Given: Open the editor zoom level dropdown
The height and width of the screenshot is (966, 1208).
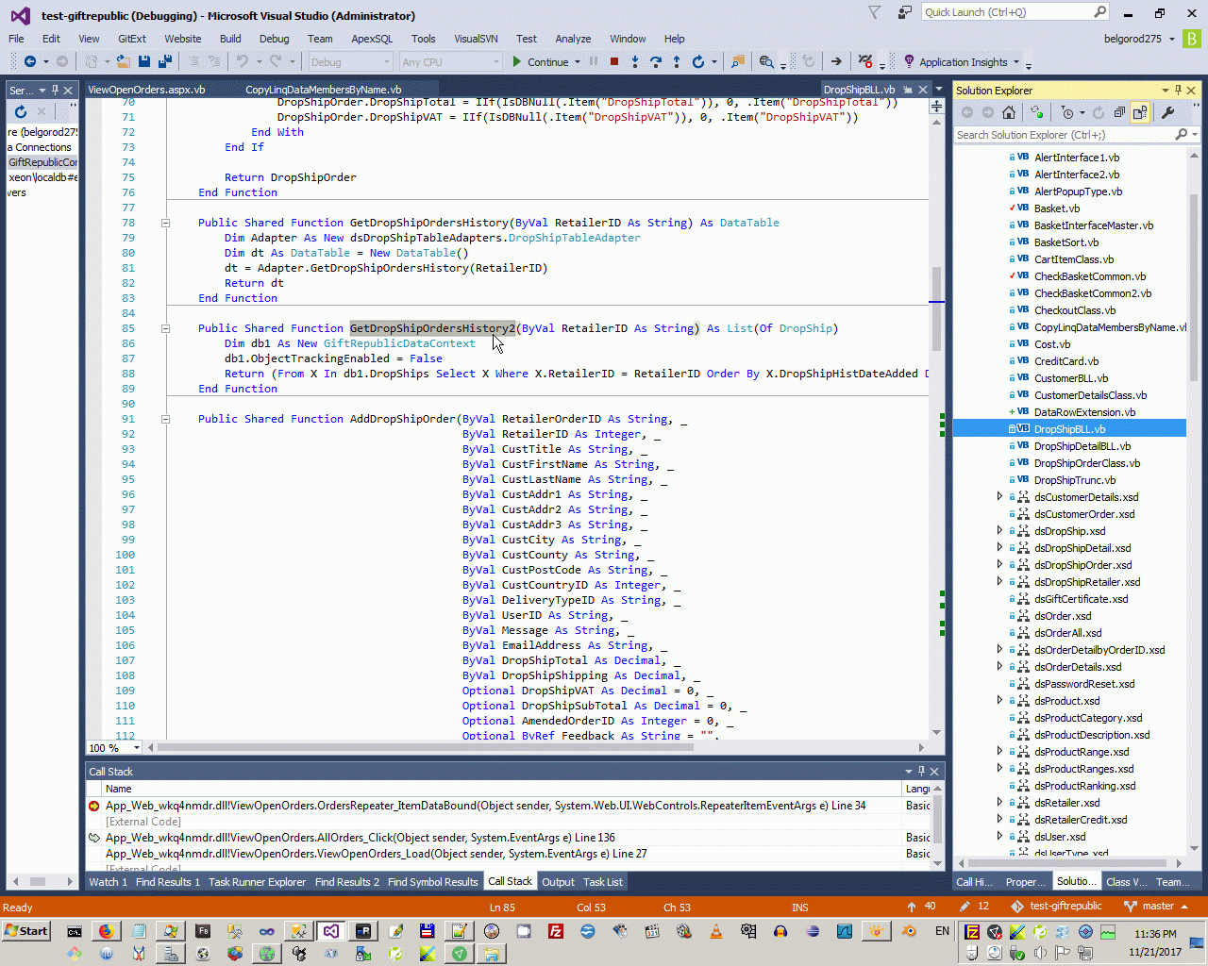Looking at the screenshot, I should click(137, 748).
